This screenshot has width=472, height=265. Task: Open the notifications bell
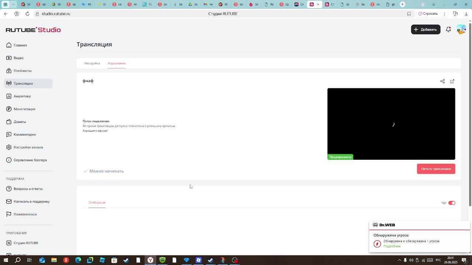pyautogui.click(x=448, y=29)
